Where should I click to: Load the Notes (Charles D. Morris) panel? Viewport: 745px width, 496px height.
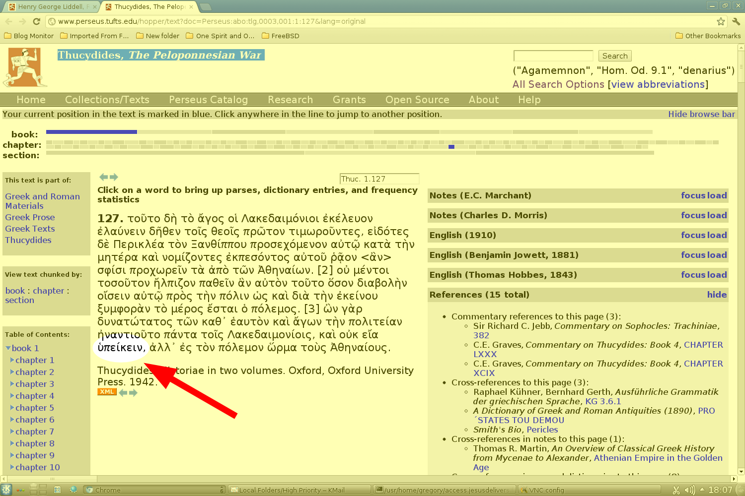pos(717,215)
